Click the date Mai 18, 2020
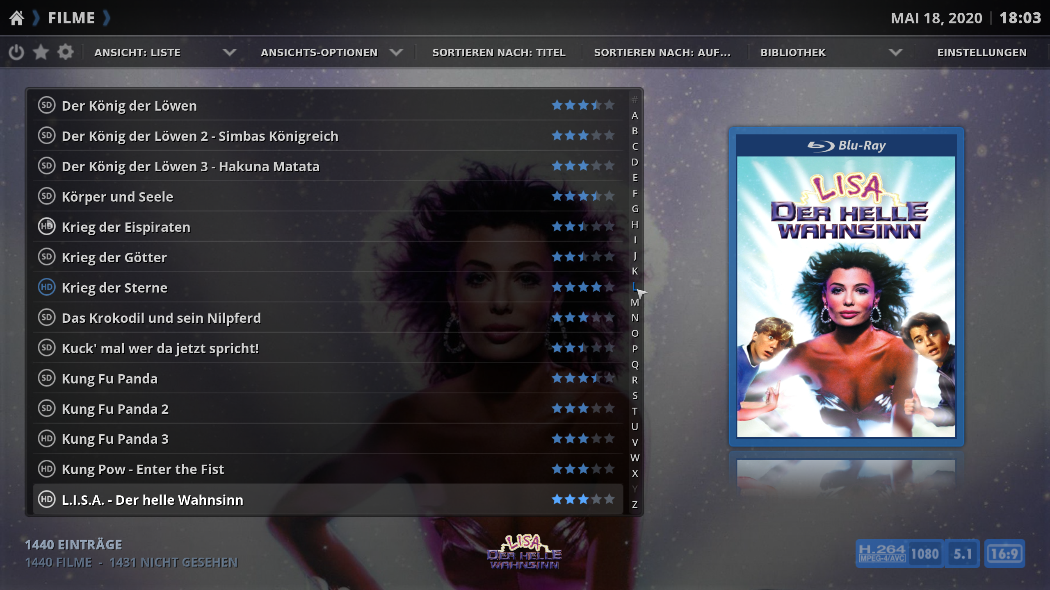This screenshot has width=1050, height=590. [936, 18]
